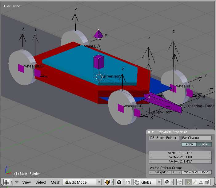
Task: Click the Transform Properties panel title
Action: pos(172,132)
